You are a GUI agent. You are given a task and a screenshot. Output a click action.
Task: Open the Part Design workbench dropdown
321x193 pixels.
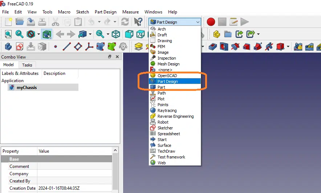pyautogui.click(x=175, y=22)
